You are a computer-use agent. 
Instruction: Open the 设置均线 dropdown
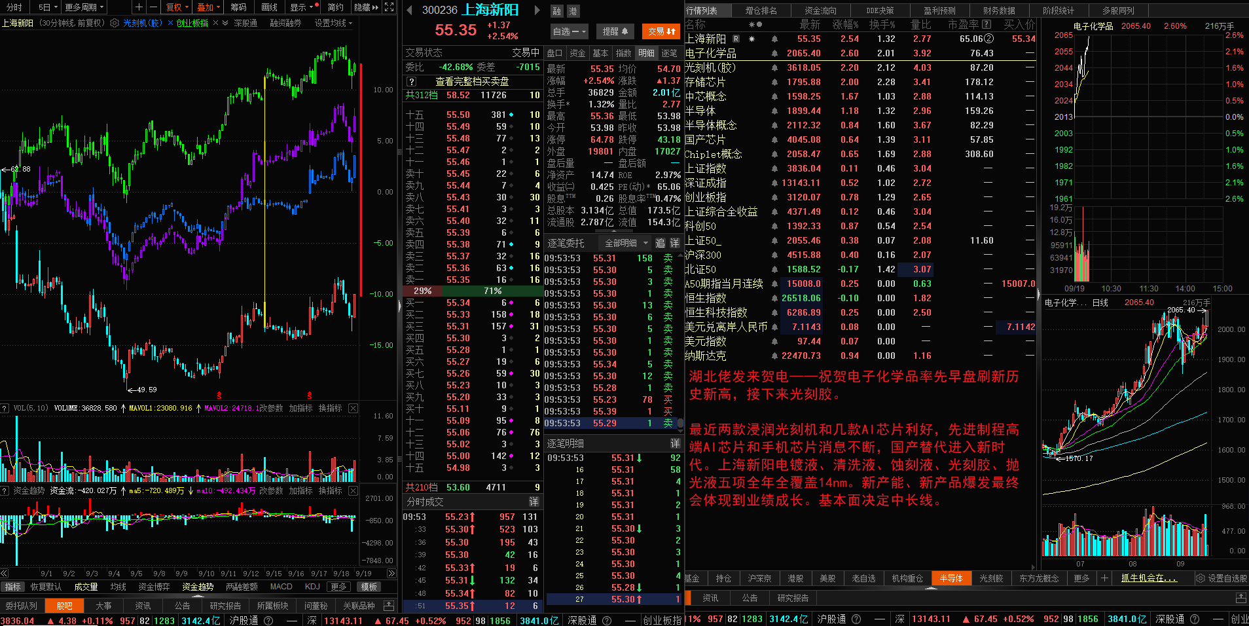point(333,23)
